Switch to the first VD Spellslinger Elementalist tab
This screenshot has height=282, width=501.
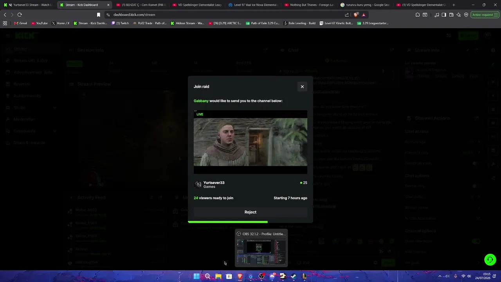point(198,5)
